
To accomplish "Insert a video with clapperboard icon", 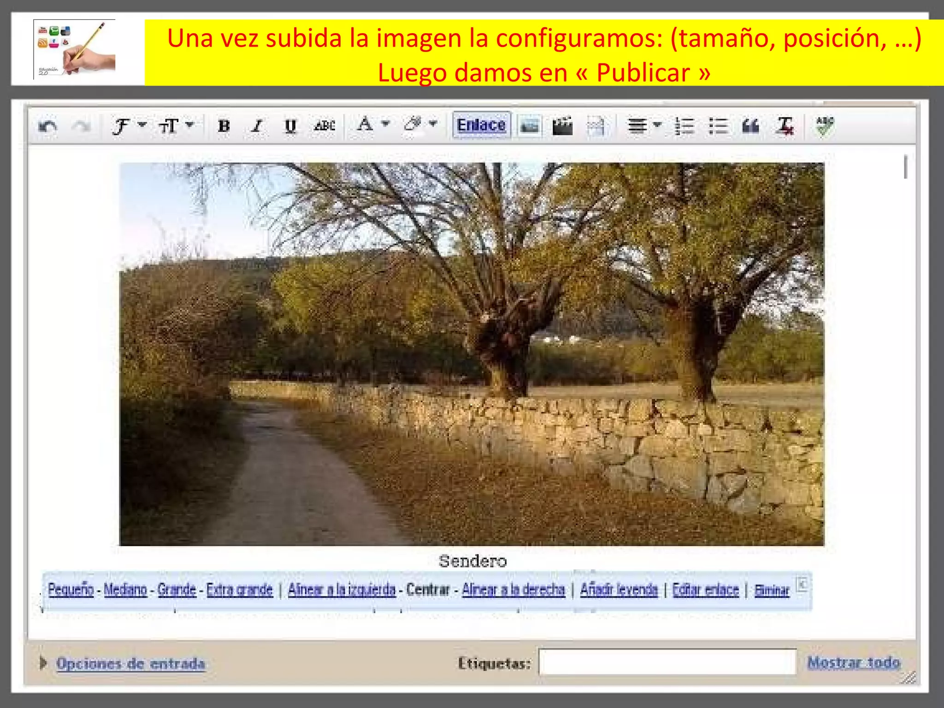I will click(x=562, y=126).
